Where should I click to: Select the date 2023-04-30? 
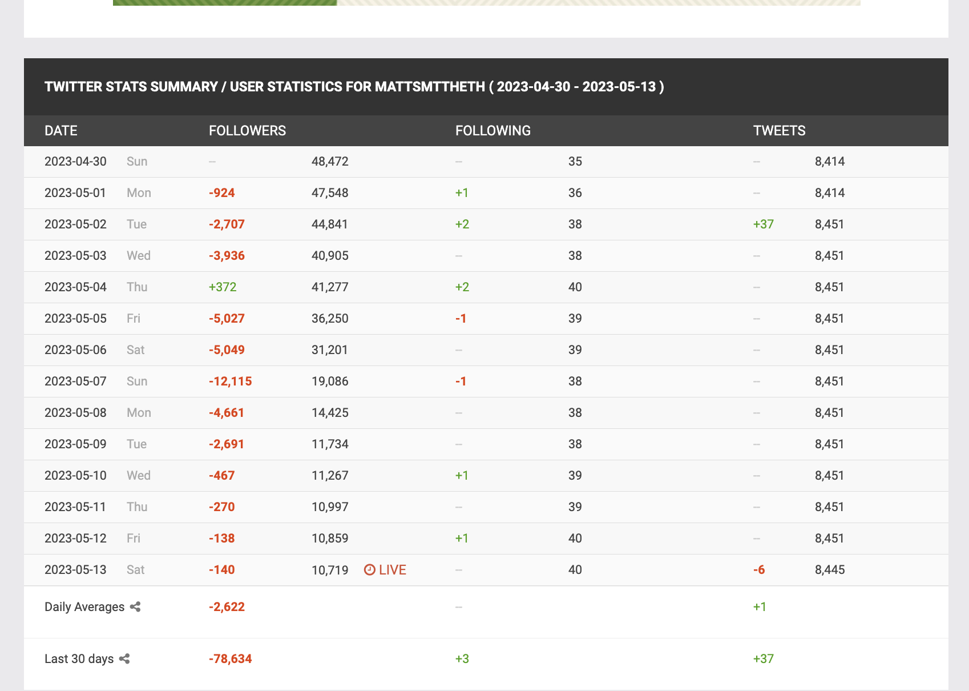(x=75, y=162)
